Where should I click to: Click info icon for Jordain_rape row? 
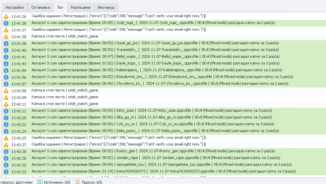6,158
